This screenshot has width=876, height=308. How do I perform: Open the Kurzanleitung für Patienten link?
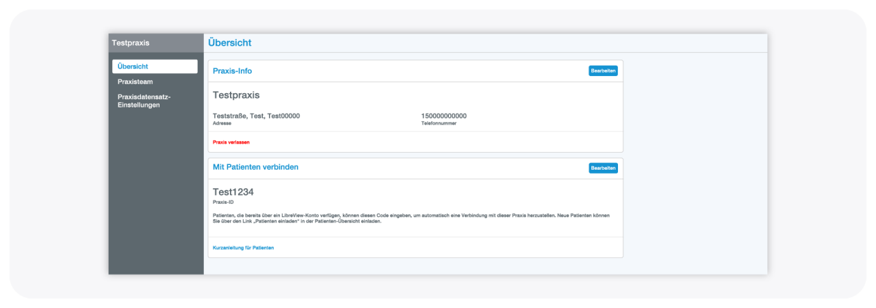click(x=243, y=247)
